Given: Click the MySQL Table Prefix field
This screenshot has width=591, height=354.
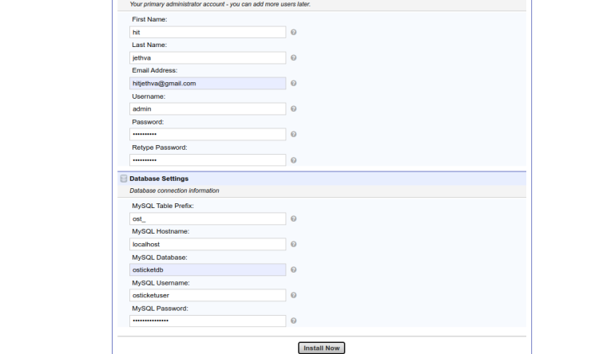Looking at the screenshot, I should click(208, 218).
